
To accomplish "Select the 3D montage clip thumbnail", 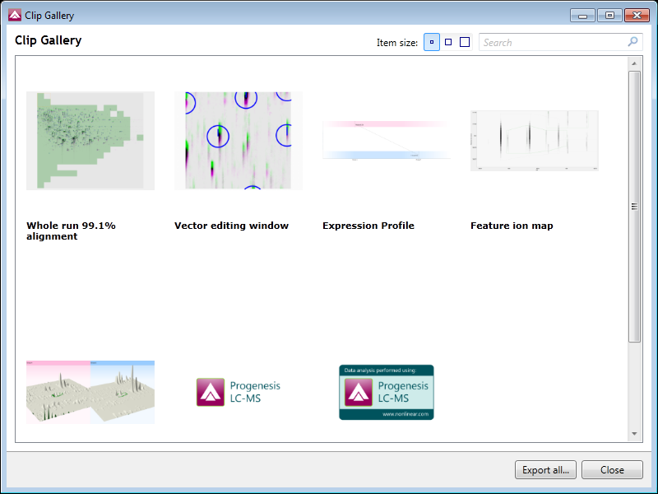I will pos(90,392).
